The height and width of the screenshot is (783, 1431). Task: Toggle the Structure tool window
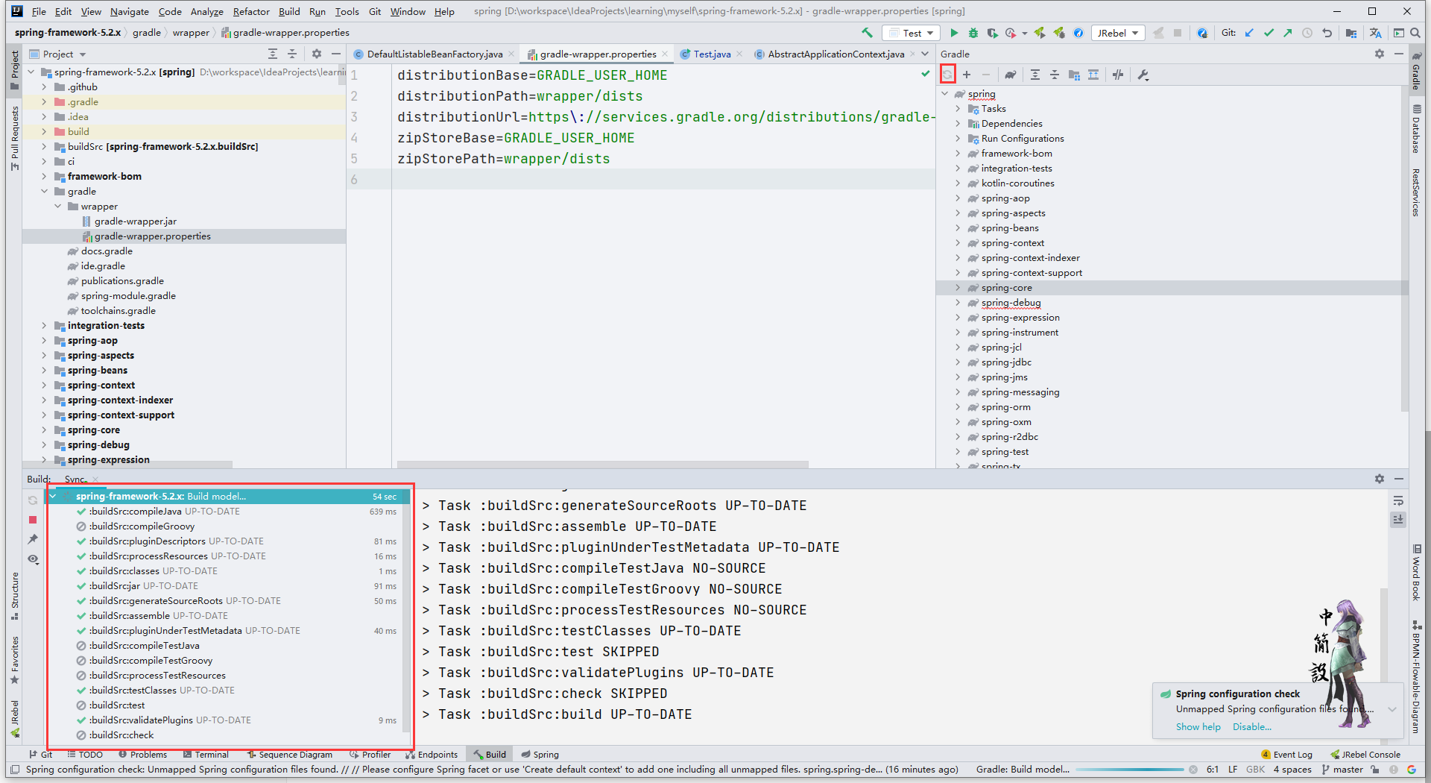tap(14, 589)
